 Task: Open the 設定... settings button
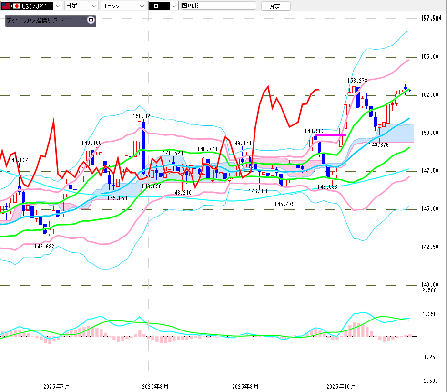[x=275, y=6]
